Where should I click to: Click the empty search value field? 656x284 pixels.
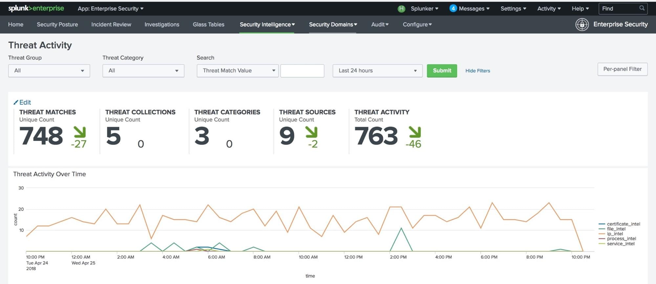point(302,71)
